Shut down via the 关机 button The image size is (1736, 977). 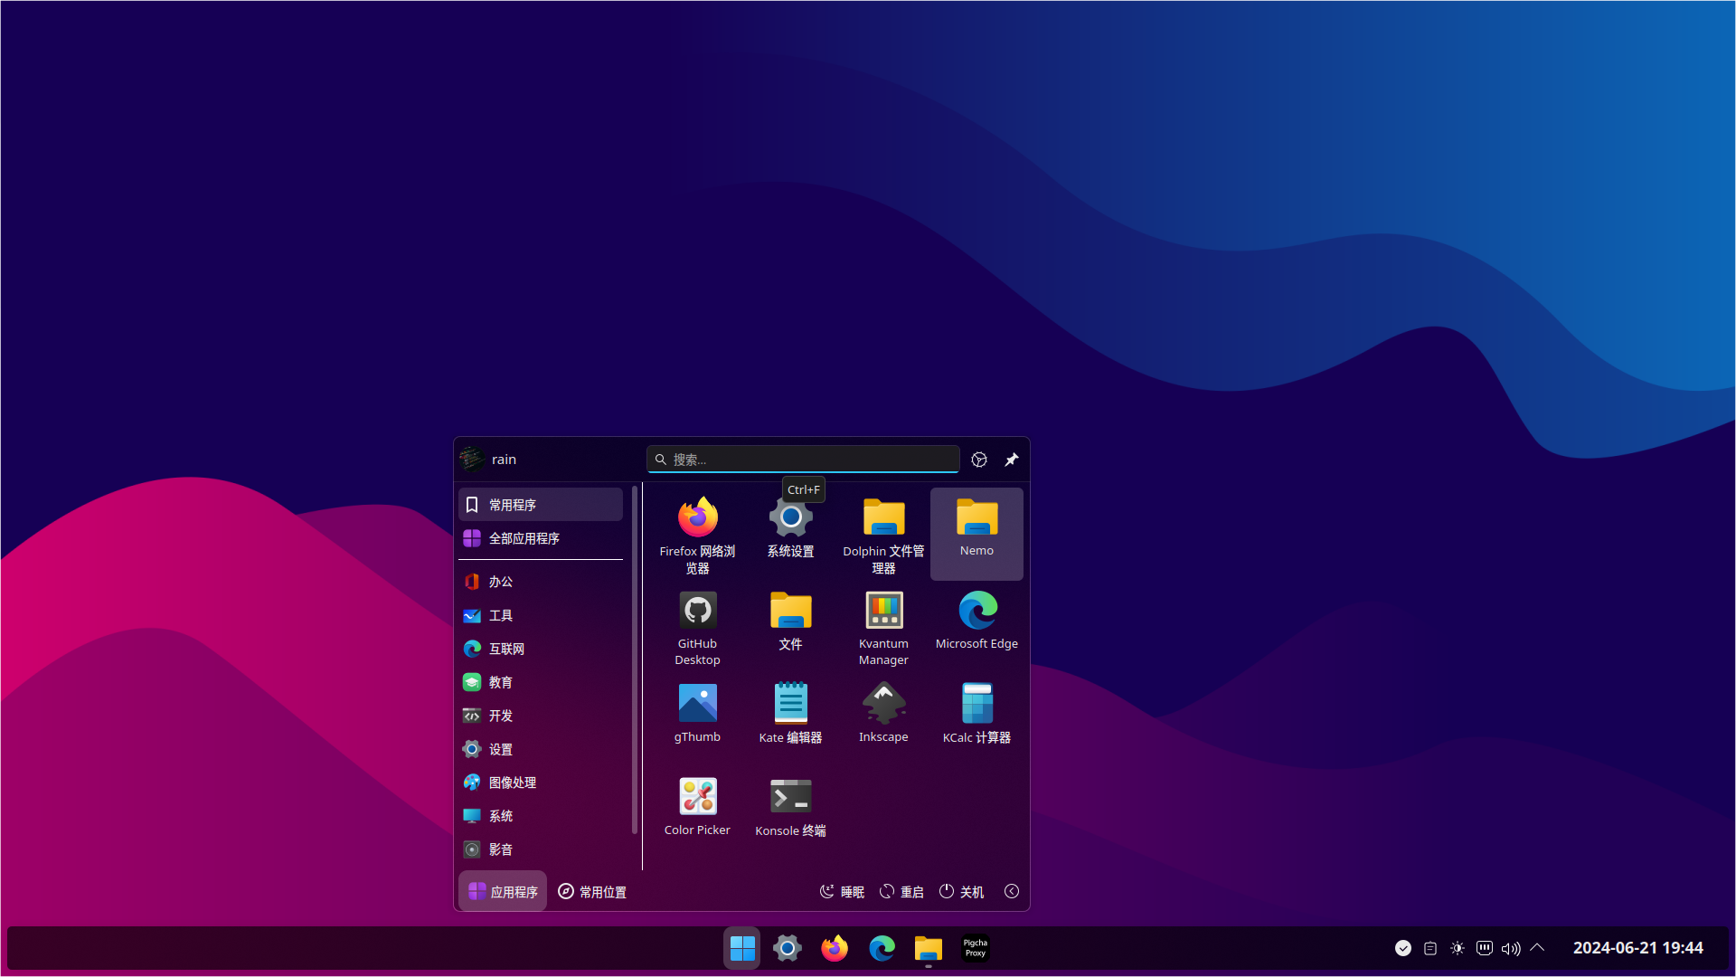[x=961, y=891]
